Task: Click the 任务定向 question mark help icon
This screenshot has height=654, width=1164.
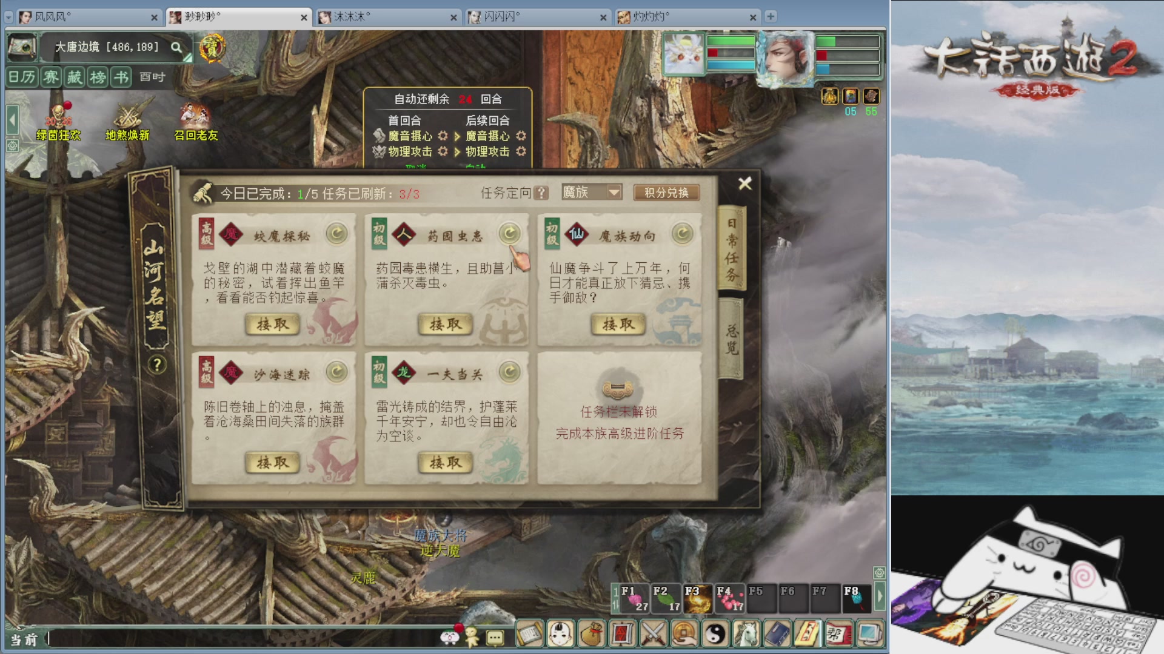Action: click(541, 193)
